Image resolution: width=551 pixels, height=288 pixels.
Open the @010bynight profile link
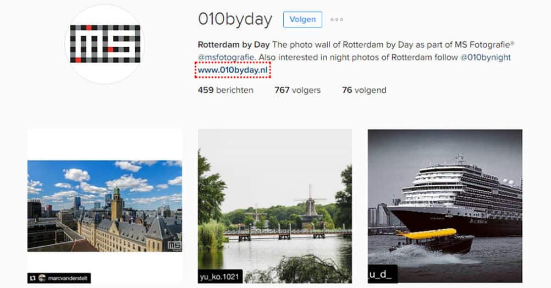[x=486, y=57]
